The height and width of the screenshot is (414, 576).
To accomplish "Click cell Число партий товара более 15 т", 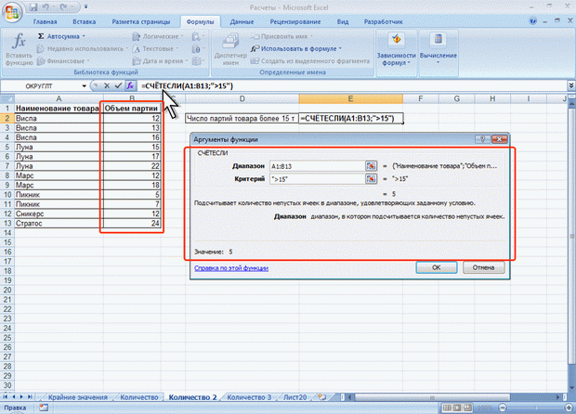I will [242, 119].
